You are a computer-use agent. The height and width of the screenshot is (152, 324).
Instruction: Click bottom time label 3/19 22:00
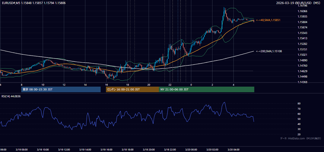(170, 150)
